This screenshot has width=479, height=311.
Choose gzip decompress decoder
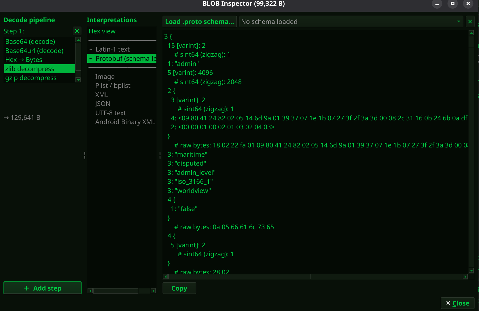click(39, 78)
